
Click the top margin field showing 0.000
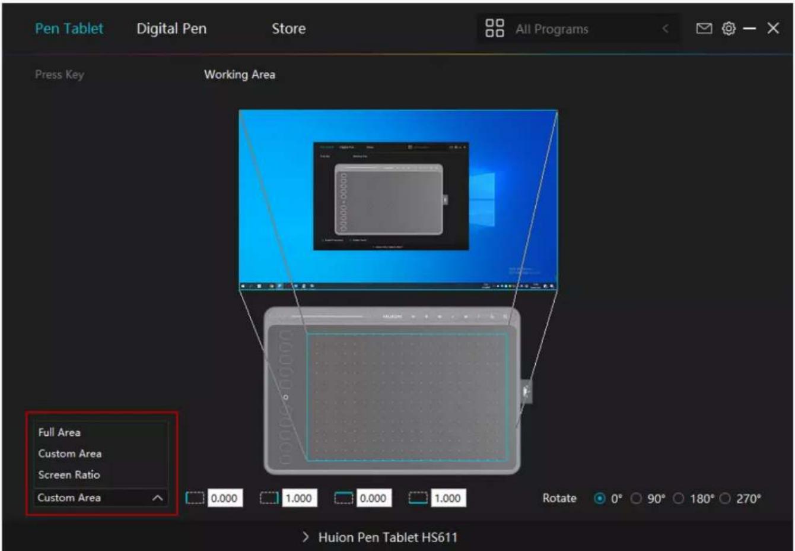pyautogui.click(x=373, y=498)
